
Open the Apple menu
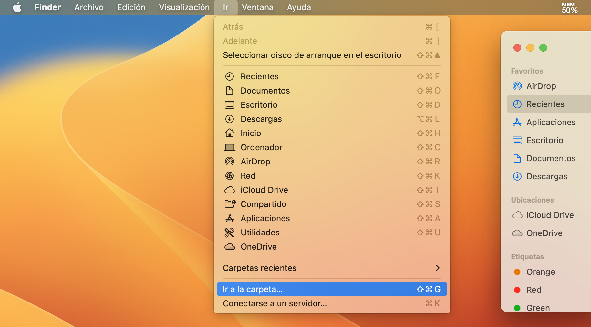[17, 7]
